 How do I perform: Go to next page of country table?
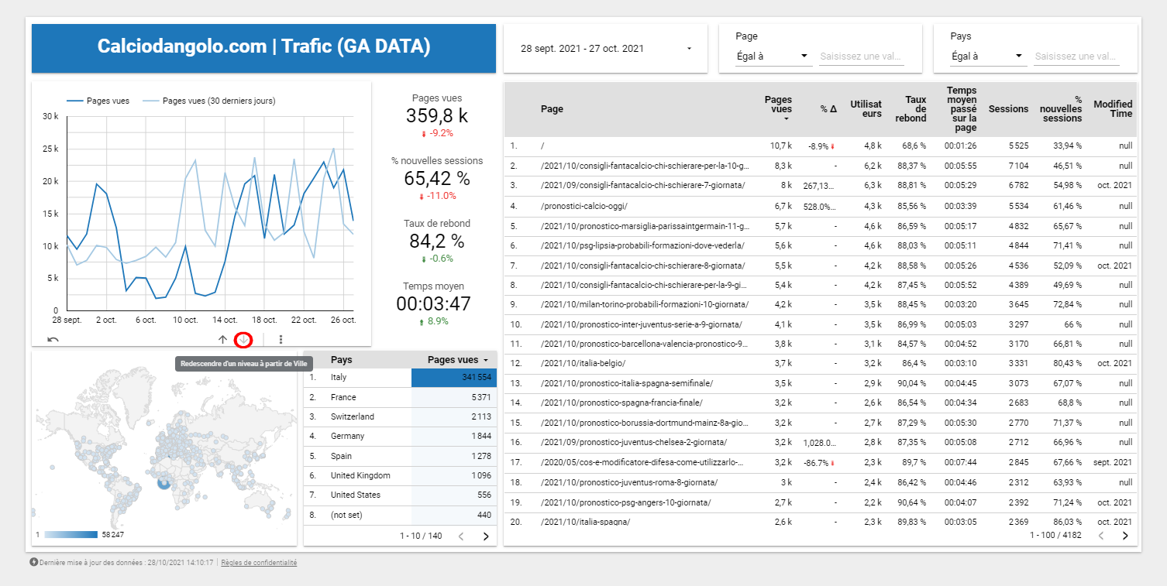(486, 536)
